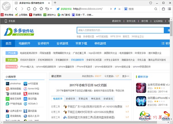Open the 上网导航 bookmark
This screenshot has width=173, height=124.
pyautogui.click(x=21, y=15)
